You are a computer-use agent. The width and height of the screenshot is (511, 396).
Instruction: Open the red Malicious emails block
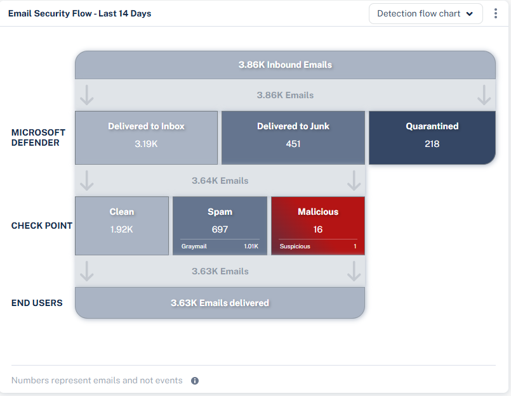[318, 219]
